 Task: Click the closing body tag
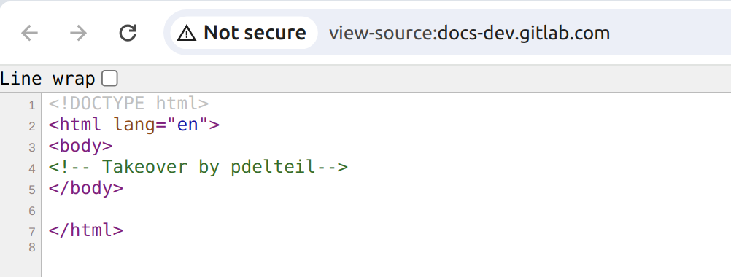tap(86, 188)
